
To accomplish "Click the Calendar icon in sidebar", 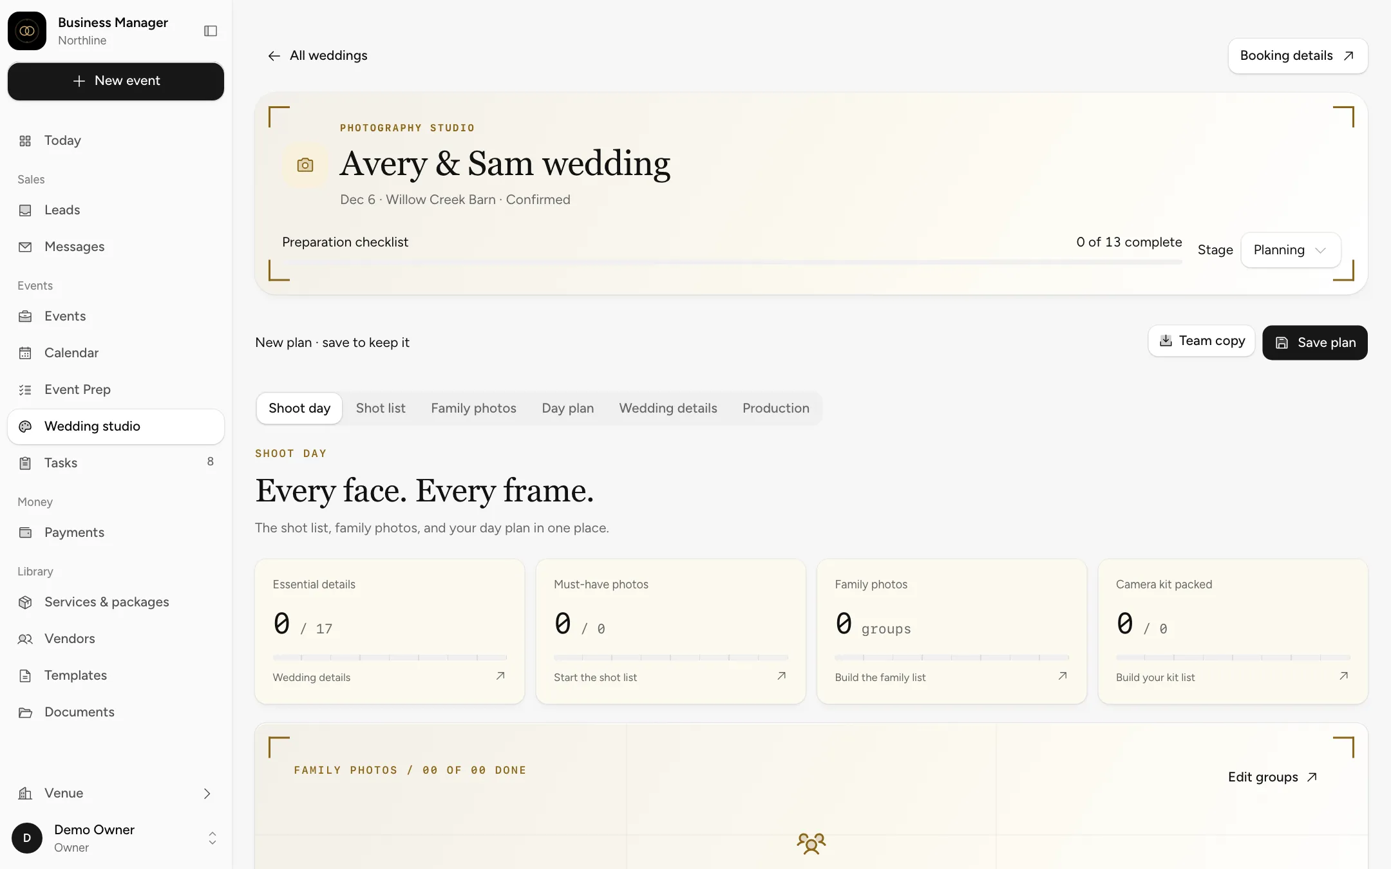I will coord(25,353).
